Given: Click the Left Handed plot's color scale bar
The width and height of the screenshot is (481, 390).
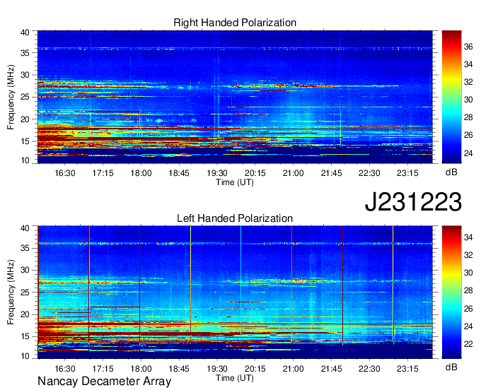Looking at the screenshot, I should point(451,292).
